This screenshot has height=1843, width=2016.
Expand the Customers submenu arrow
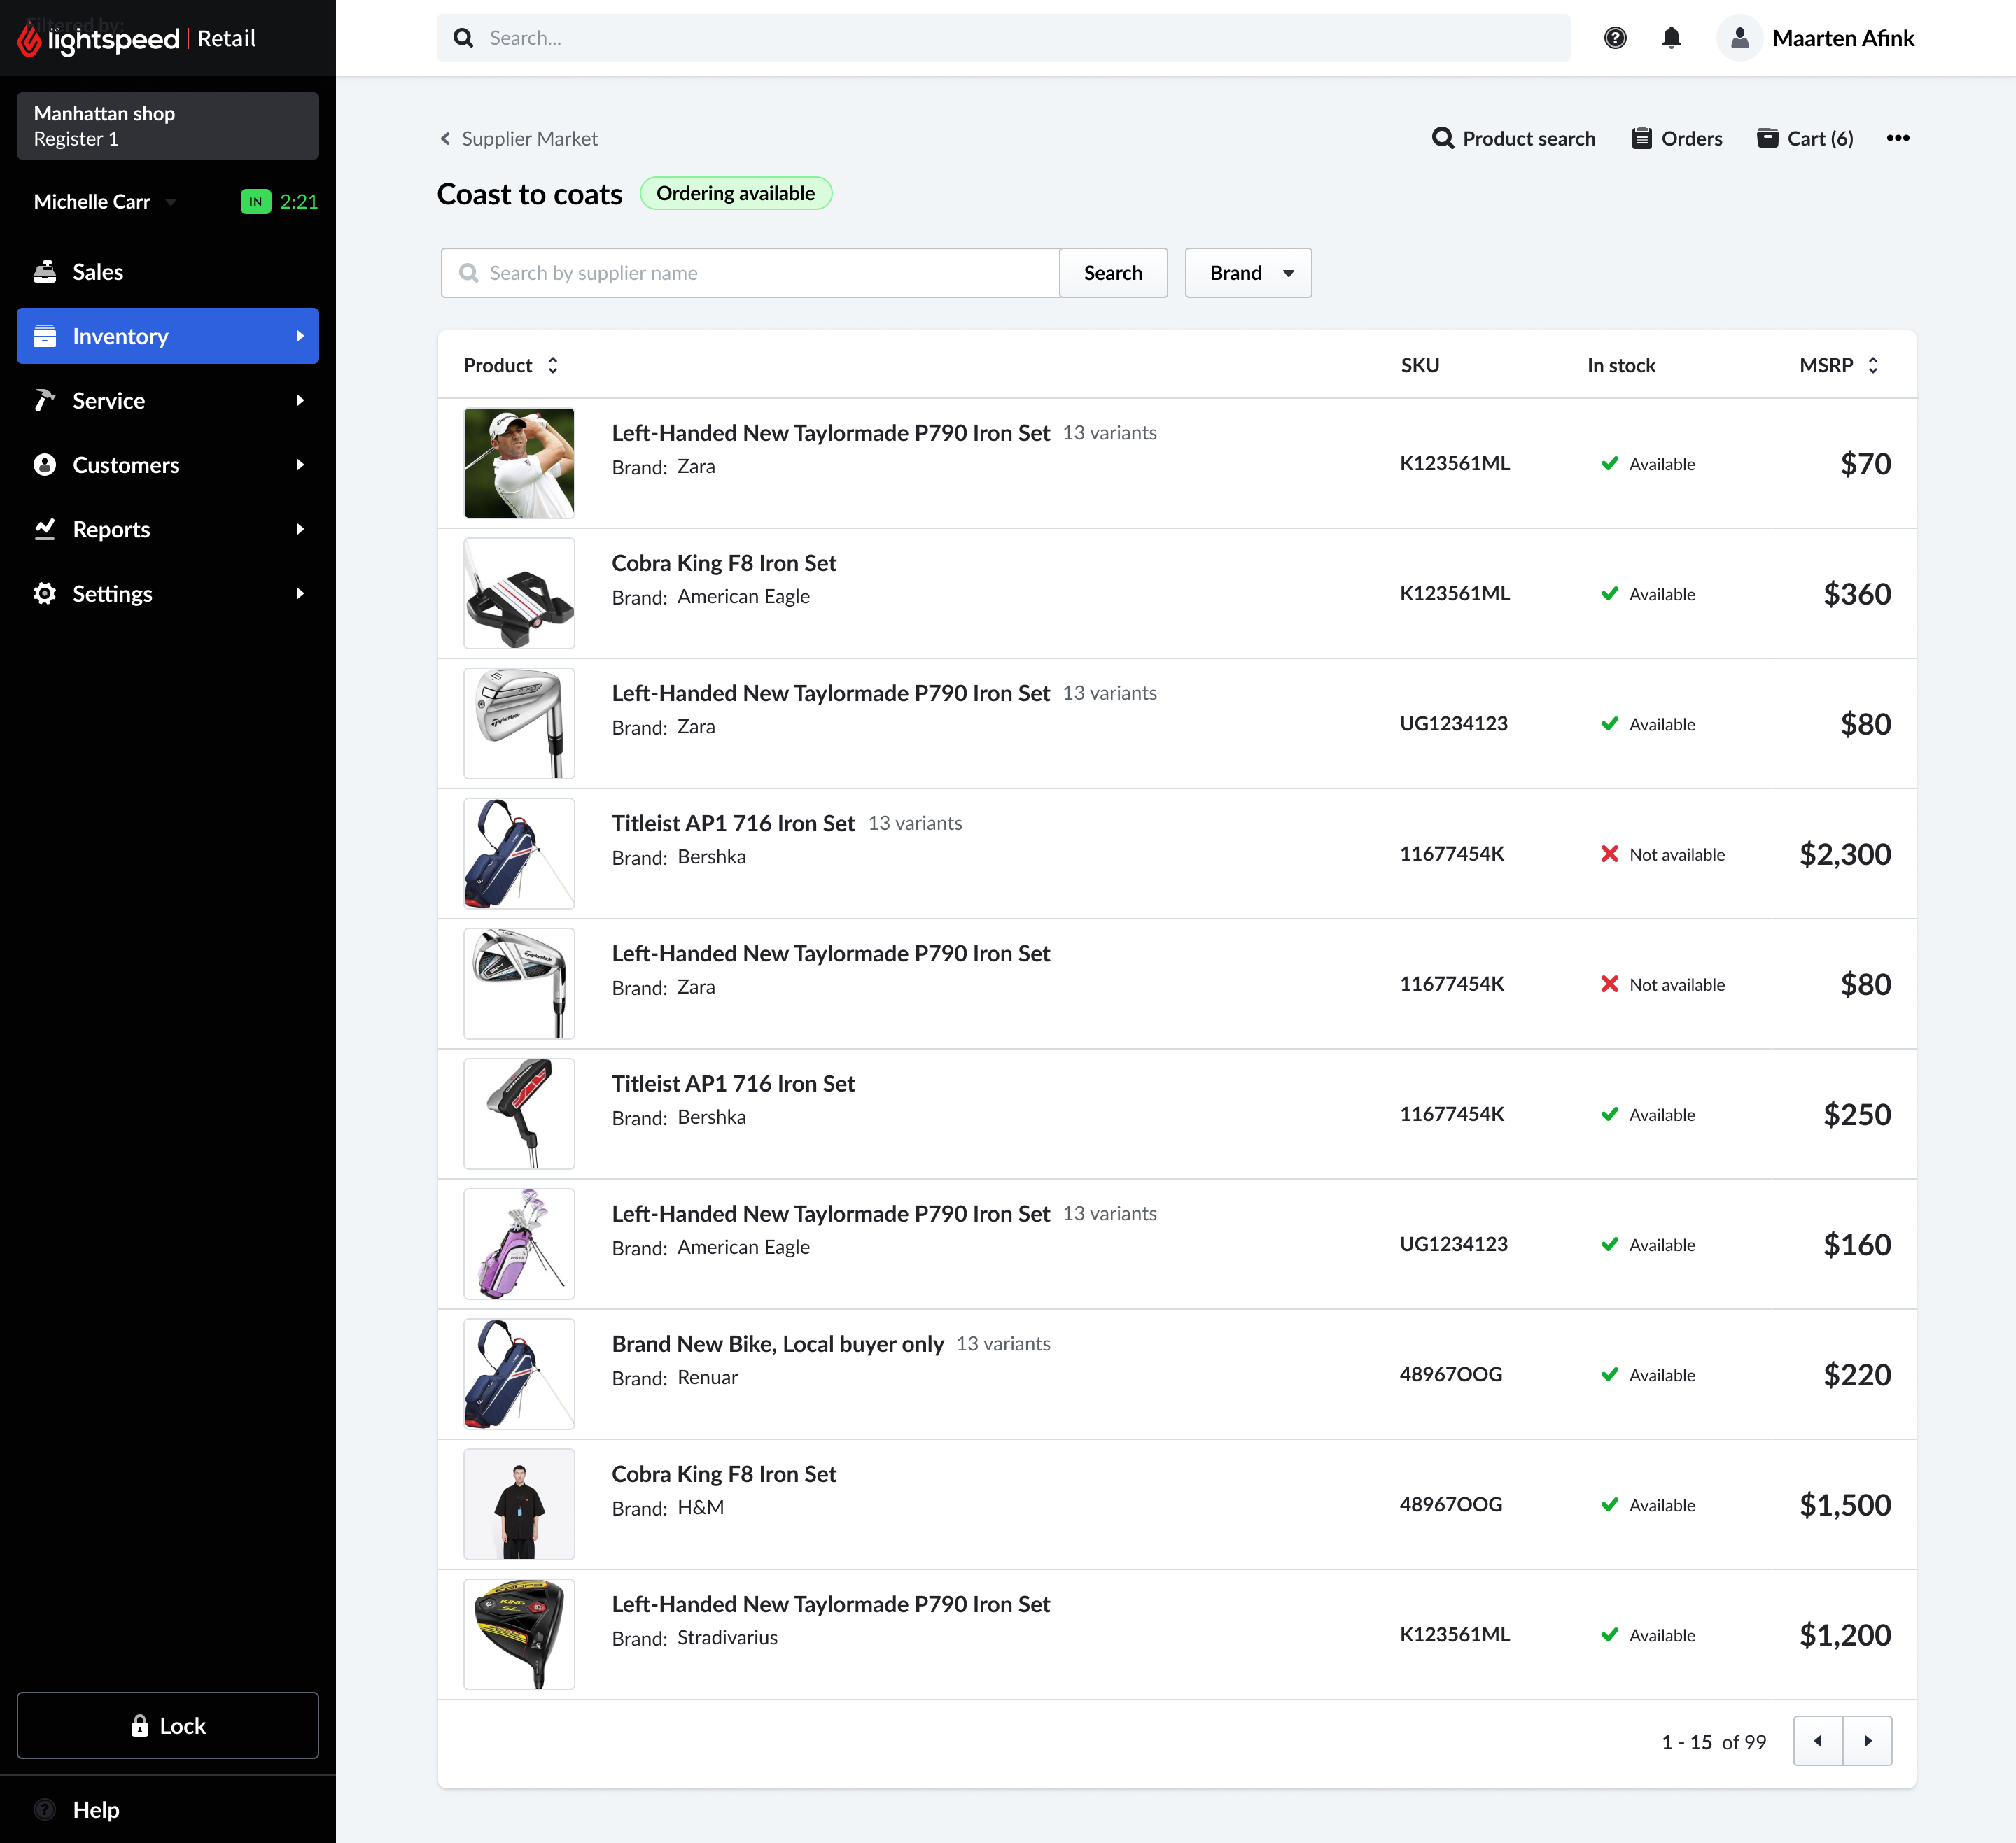click(x=299, y=465)
